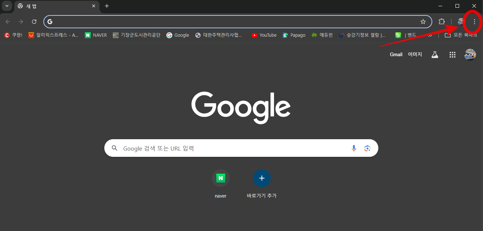Start voice search with microphone
This screenshot has height=231, width=483.
point(354,148)
